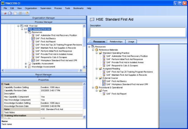Select SAF Perform Initial First Aid Response in left tree
This screenshot has height=129, width=188.
click(x=54, y=51)
